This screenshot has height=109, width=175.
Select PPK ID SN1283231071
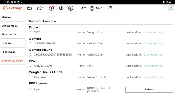click(x=43, y=66)
